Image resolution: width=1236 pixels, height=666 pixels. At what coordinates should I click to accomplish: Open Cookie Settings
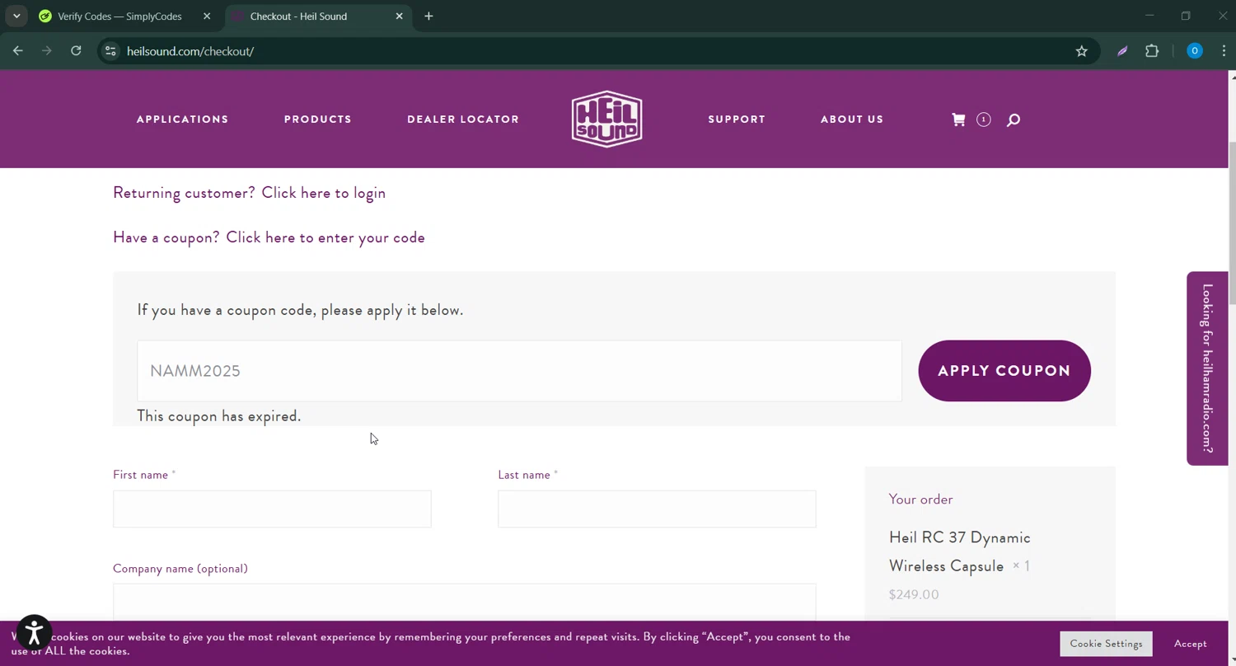pos(1106,644)
